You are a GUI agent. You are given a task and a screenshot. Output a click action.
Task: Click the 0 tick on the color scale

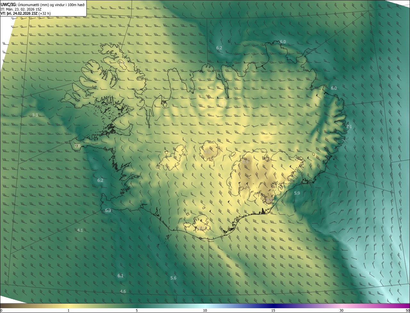1,310
